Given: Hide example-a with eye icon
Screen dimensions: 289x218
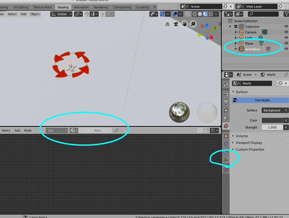Looking at the screenshot, I should (x=286, y=49).
